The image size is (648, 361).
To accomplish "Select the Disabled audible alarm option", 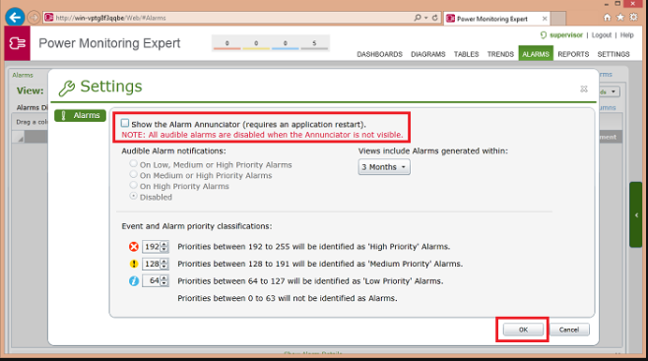I will click(133, 196).
